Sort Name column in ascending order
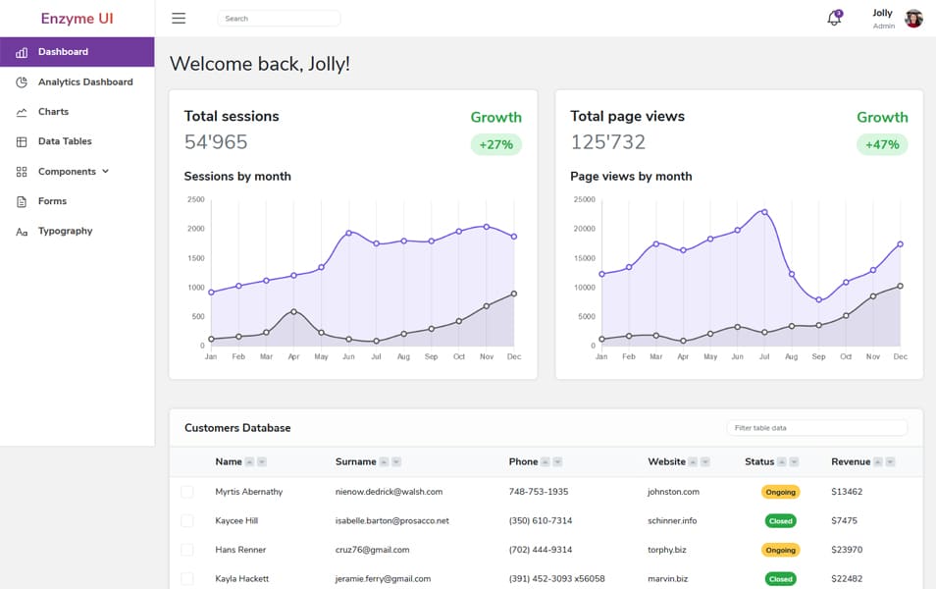This screenshot has height=589, width=936. [x=249, y=461]
